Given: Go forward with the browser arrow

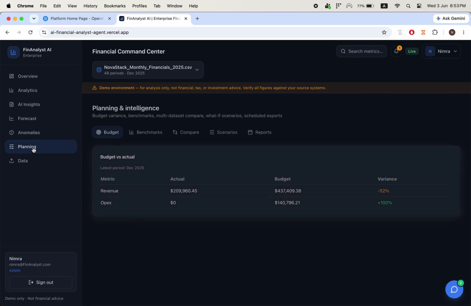Looking at the screenshot, I should tap(19, 32).
